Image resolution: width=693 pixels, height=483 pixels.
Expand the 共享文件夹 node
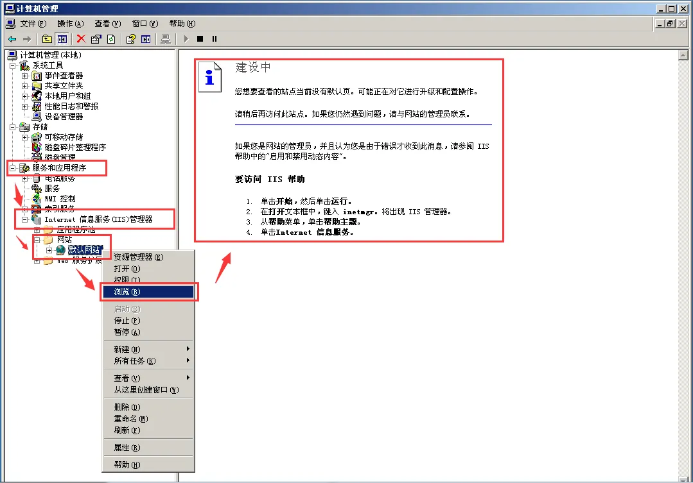click(25, 86)
